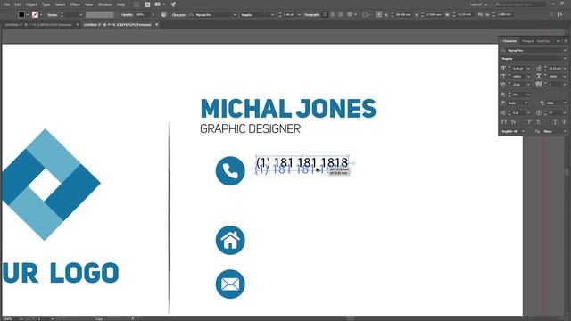Click the GPU performance rocket icon
571x321 pixels.
tap(173, 4)
